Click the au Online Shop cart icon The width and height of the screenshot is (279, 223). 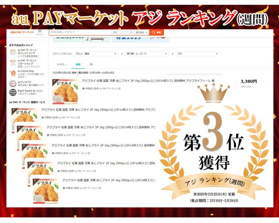pos(13,73)
